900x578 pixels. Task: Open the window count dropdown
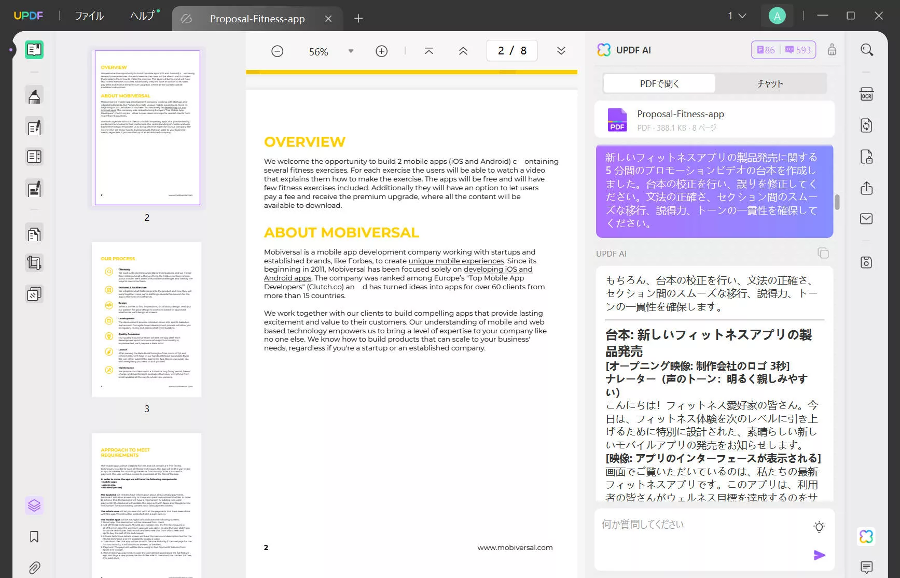pyautogui.click(x=737, y=16)
